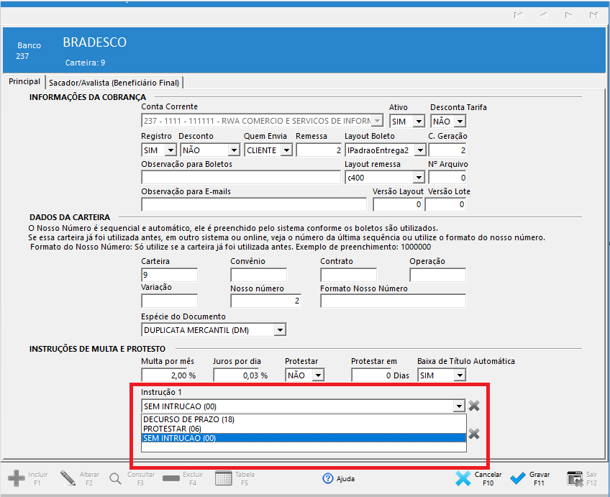Click the Carteira input field

tap(170, 275)
